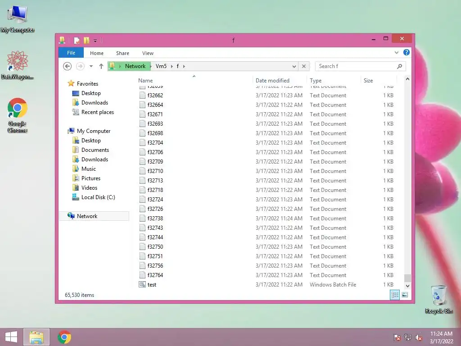Open the Recycle Bin icon
Screen dimensions: 461x346
438,299
